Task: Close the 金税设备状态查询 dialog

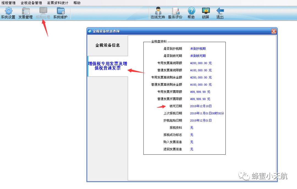Action: click(274, 31)
